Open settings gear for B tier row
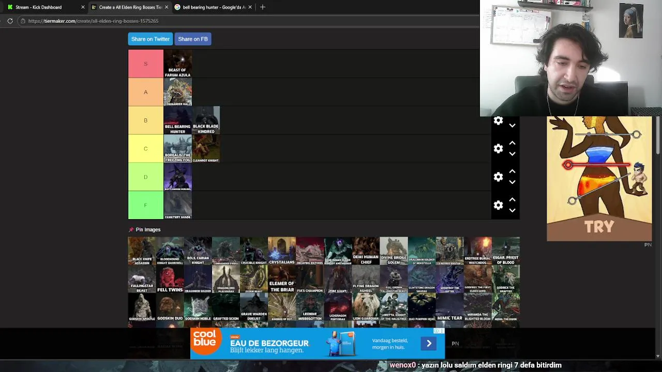Image resolution: width=662 pixels, height=372 pixels. 498,120
